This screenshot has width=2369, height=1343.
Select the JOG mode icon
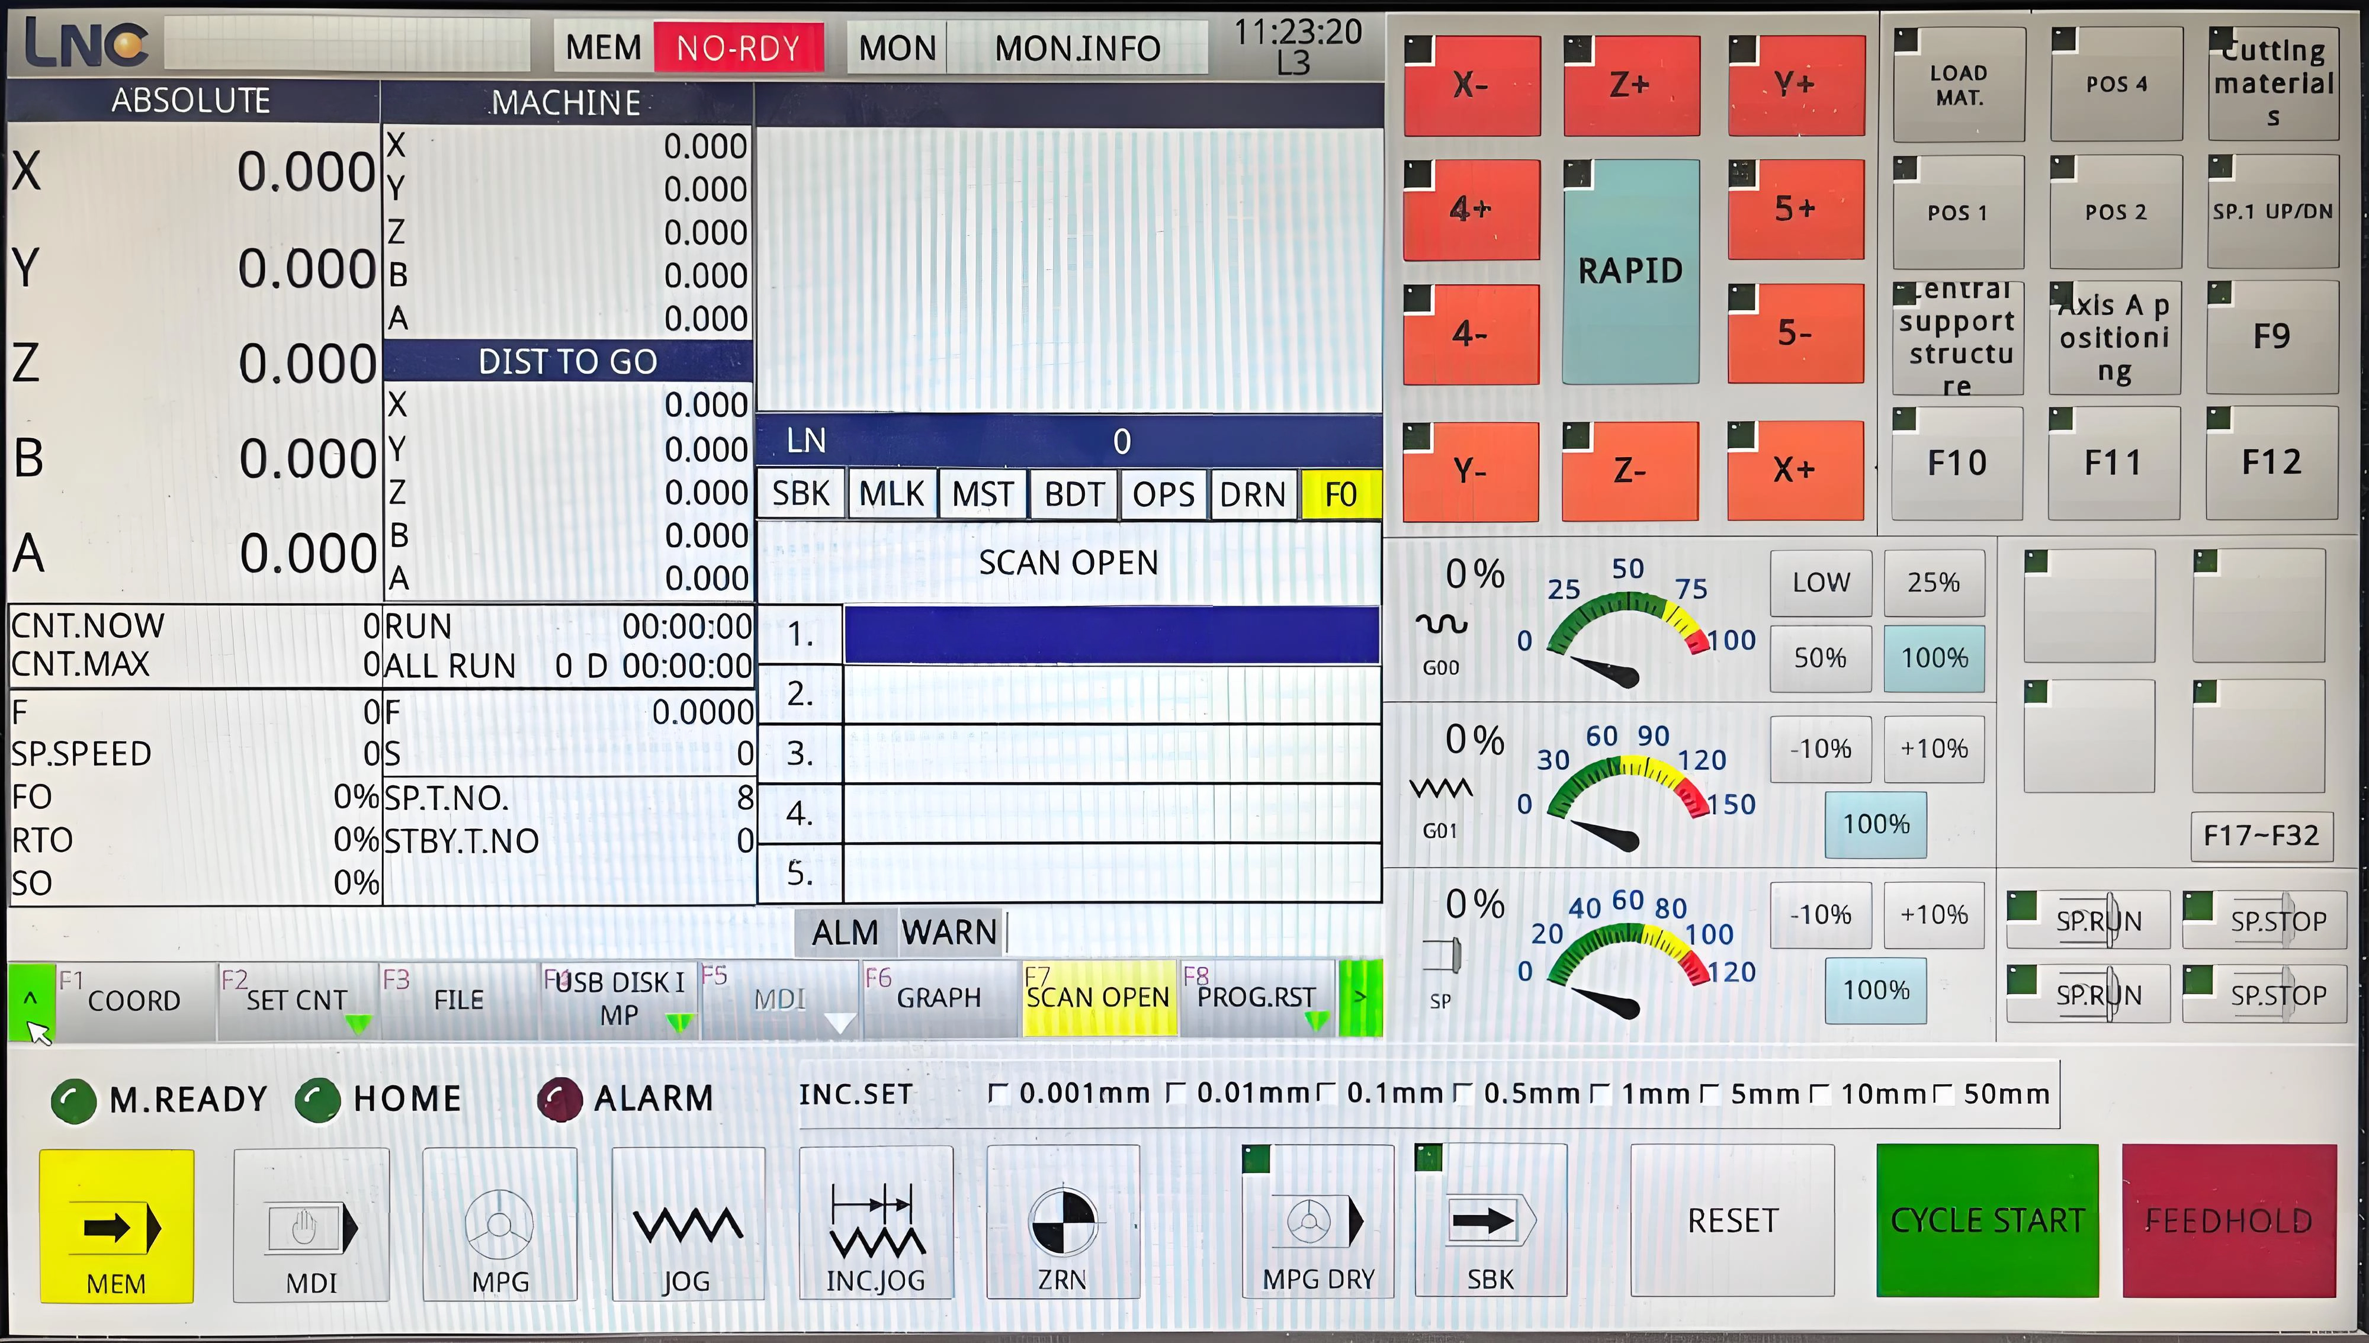[x=687, y=1222]
